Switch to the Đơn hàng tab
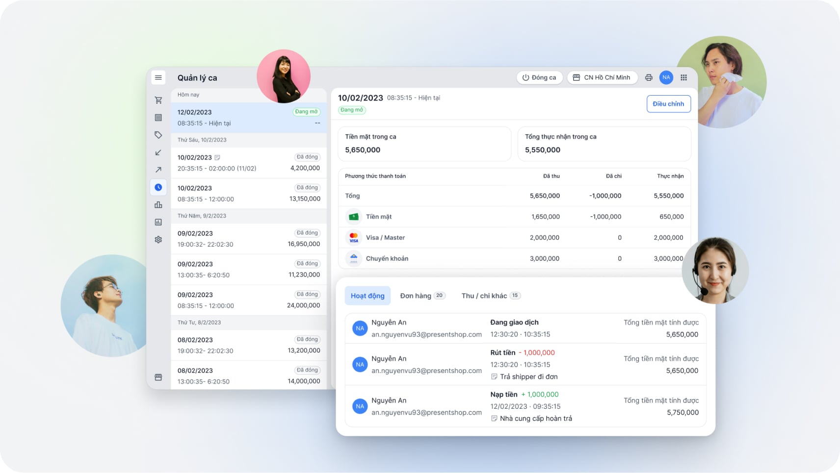The width and height of the screenshot is (840, 473). (422, 296)
